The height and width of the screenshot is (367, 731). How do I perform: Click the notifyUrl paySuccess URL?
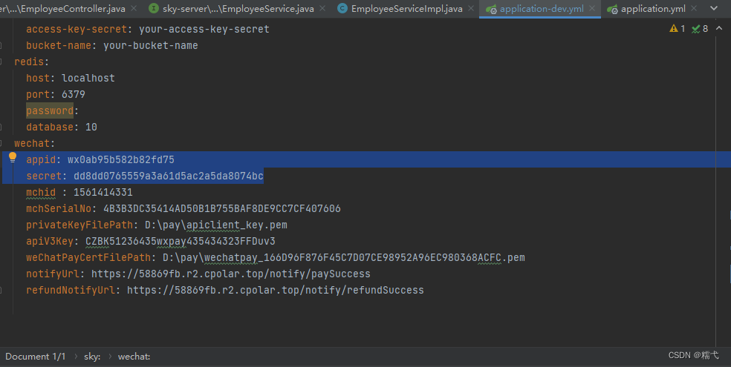tap(231, 274)
